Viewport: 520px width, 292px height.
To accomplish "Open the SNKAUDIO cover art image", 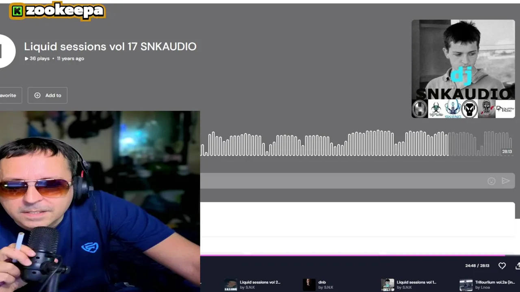I will [463, 69].
